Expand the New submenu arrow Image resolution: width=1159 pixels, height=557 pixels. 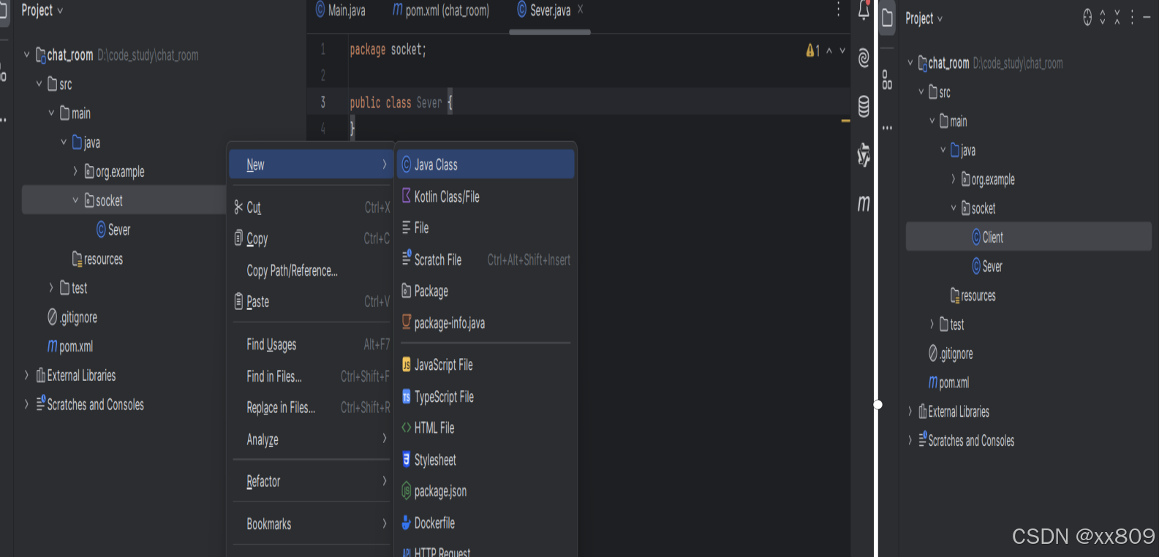pos(384,164)
